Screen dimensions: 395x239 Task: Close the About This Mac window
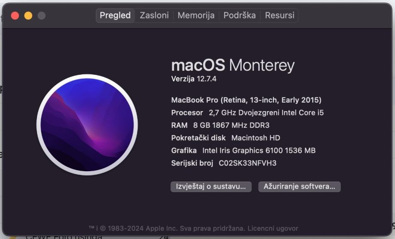point(15,16)
